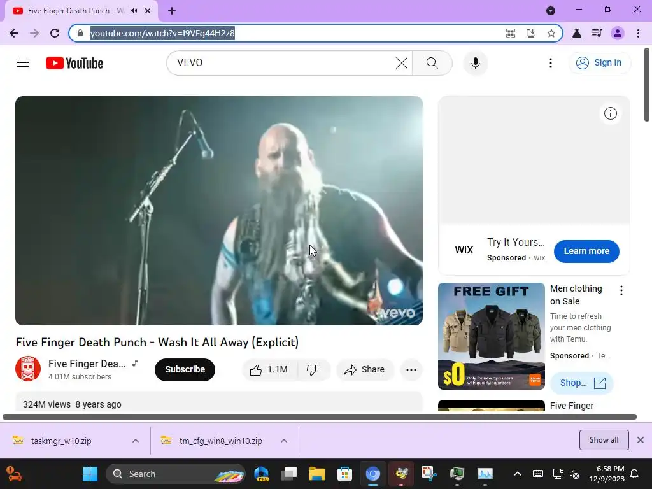
Task: Install app icon in address bar
Action: point(531,33)
